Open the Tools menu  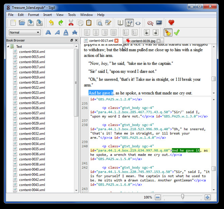[x=72, y=15]
